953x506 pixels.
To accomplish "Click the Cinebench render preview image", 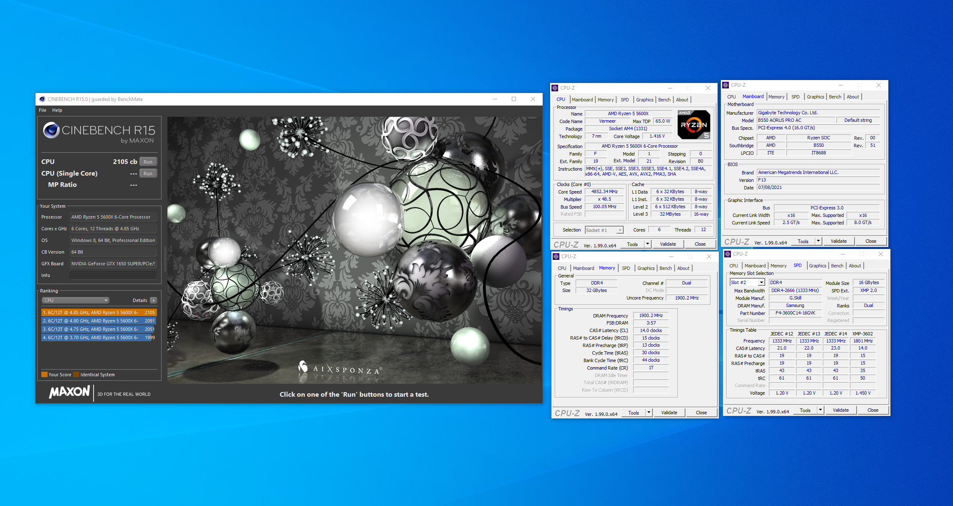I will point(354,250).
